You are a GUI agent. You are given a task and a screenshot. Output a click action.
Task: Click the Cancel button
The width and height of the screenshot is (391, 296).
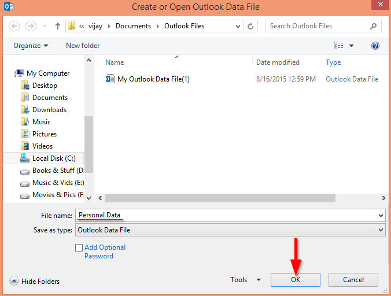point(353,280)
